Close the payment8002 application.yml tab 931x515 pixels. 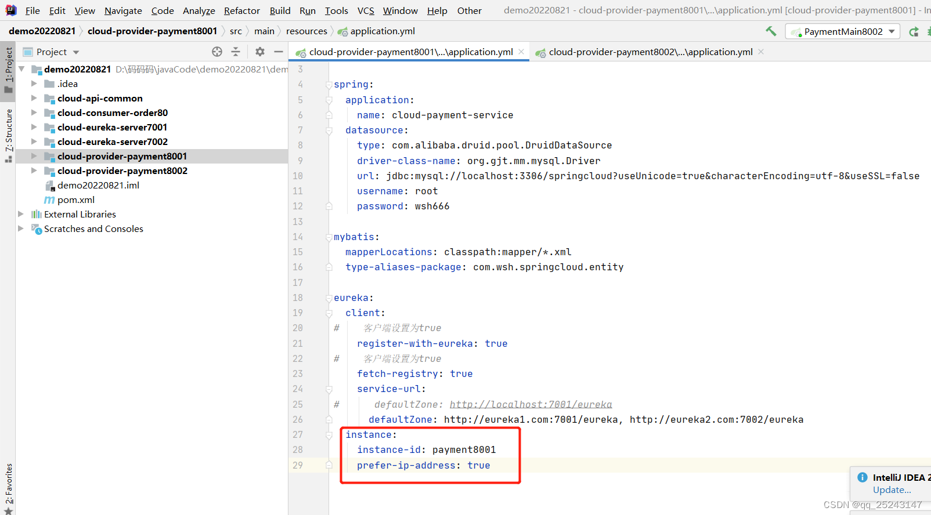pyautogui.click(x=761, y=52)
